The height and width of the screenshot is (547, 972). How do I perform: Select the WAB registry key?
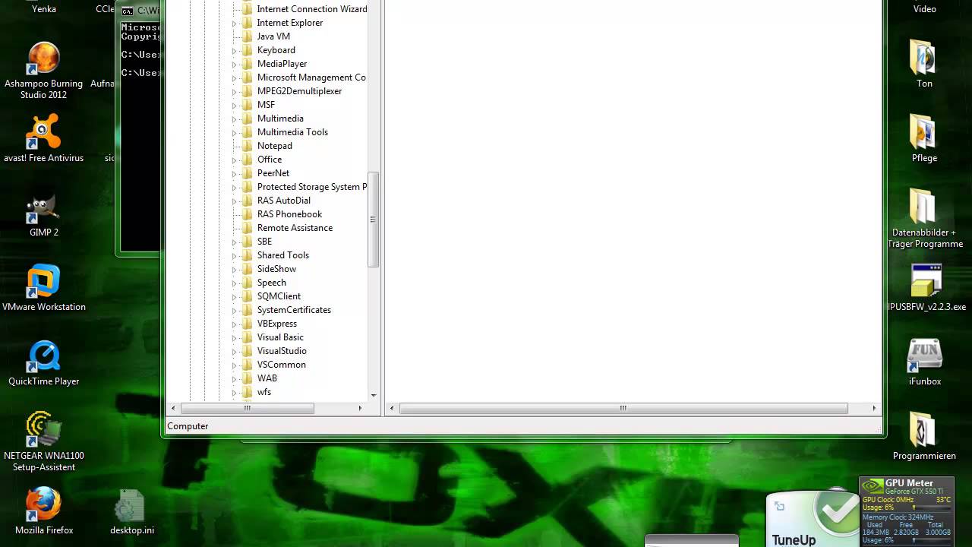(267, 378)
